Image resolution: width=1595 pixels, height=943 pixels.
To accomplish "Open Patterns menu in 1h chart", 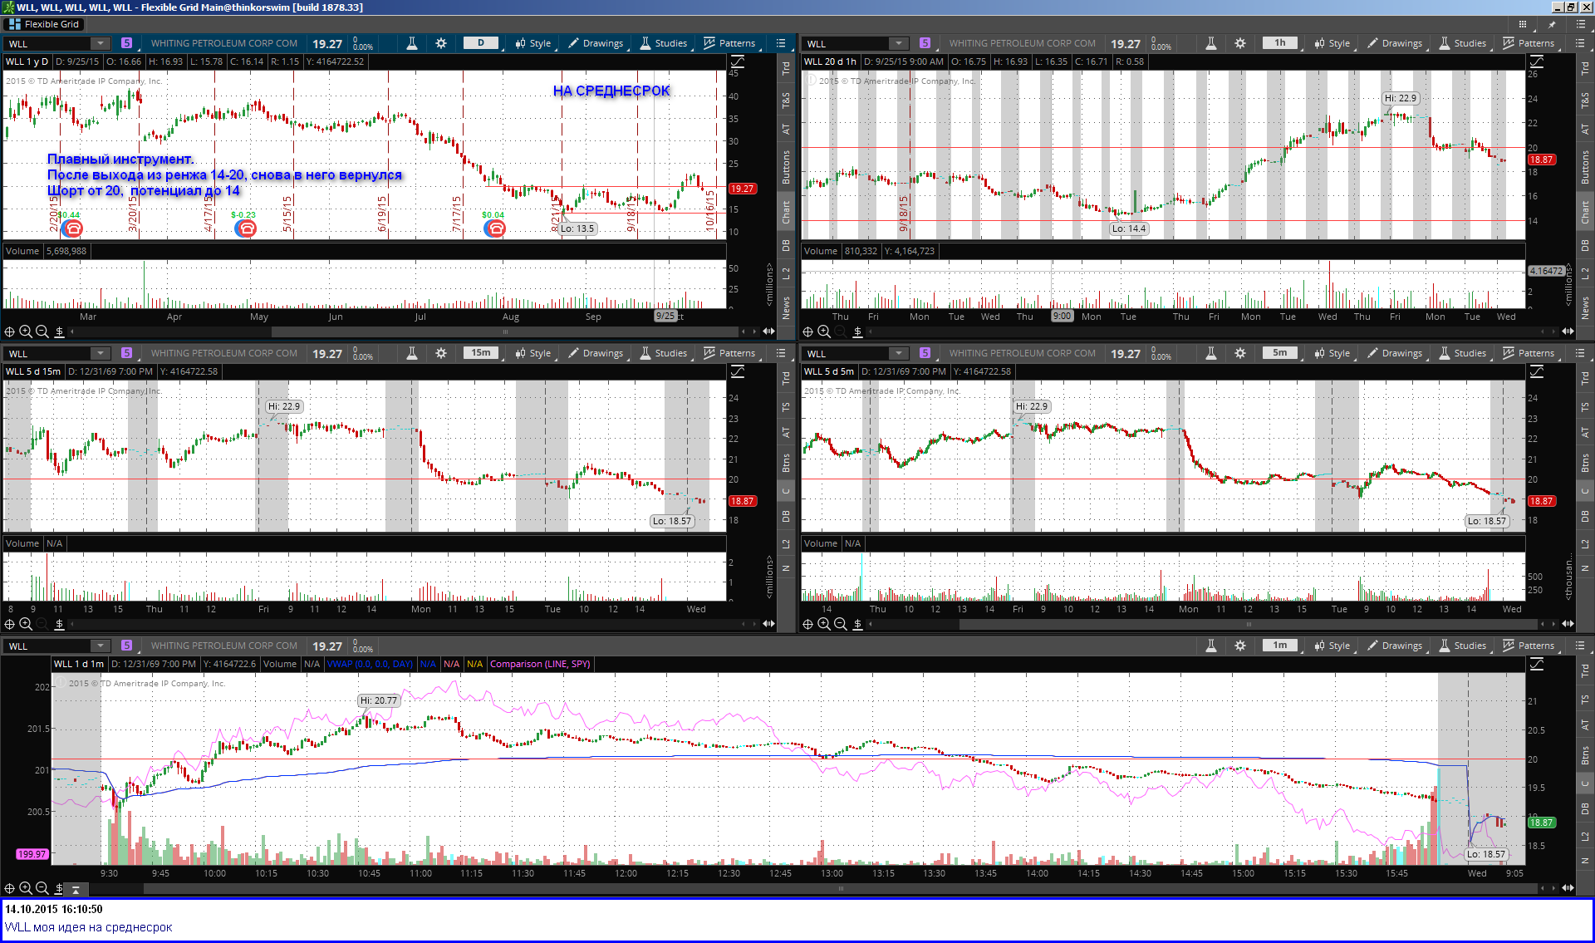I will coord(1529,43).
